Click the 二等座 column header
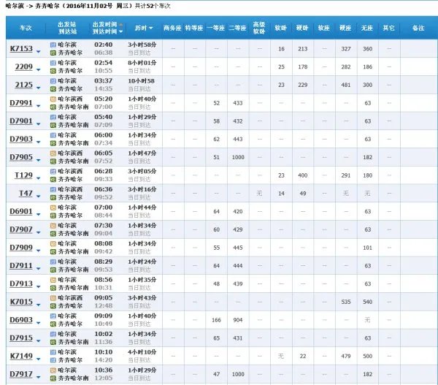438x385 pixels. pyautogui.click(x=238, y=28)
